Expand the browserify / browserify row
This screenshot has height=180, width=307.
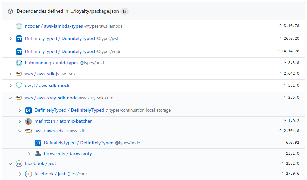point(29,154)
